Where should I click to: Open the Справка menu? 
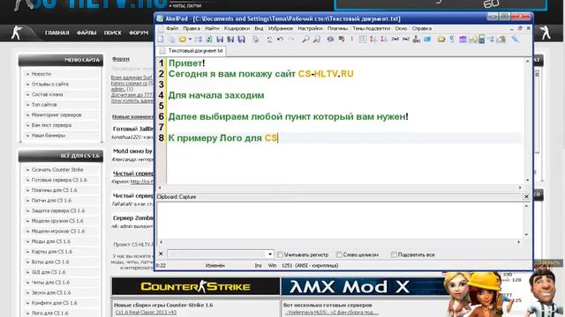coord(422,28)
